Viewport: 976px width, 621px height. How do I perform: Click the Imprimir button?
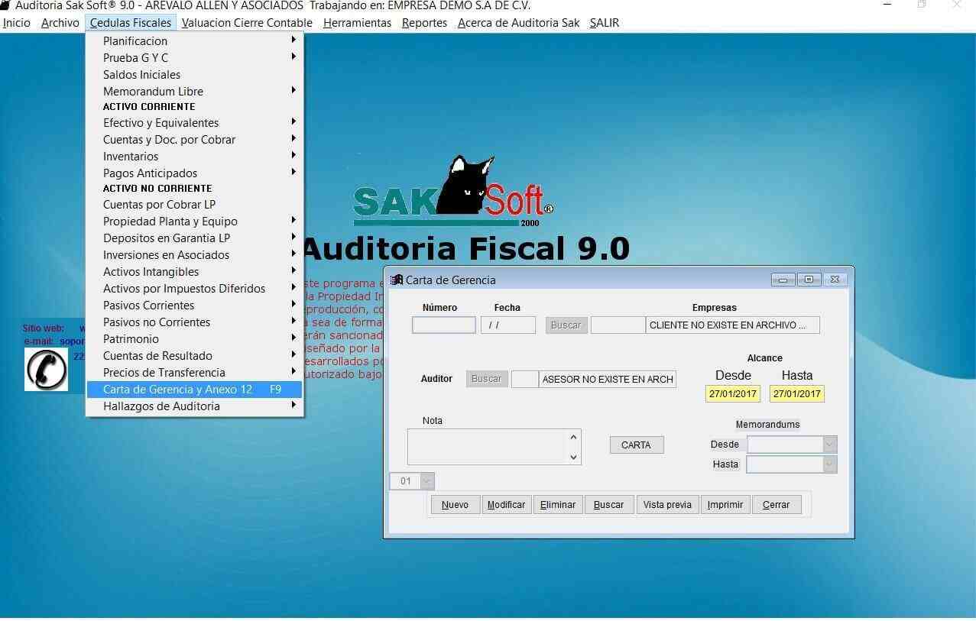725,505
